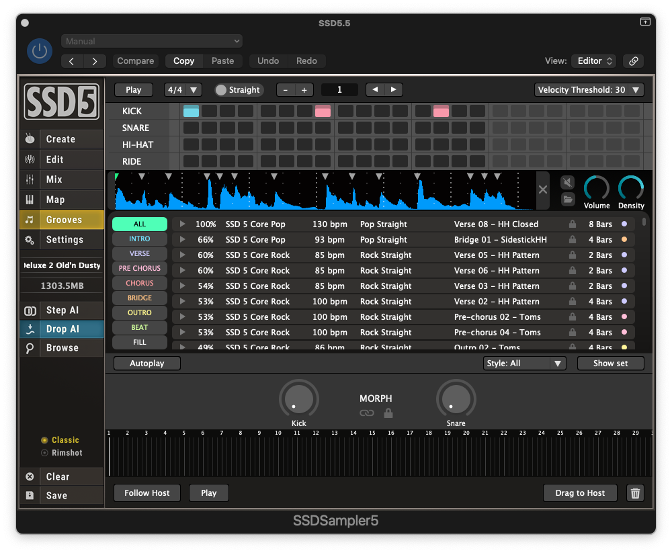Open the View Editor selector

point(594,61)
